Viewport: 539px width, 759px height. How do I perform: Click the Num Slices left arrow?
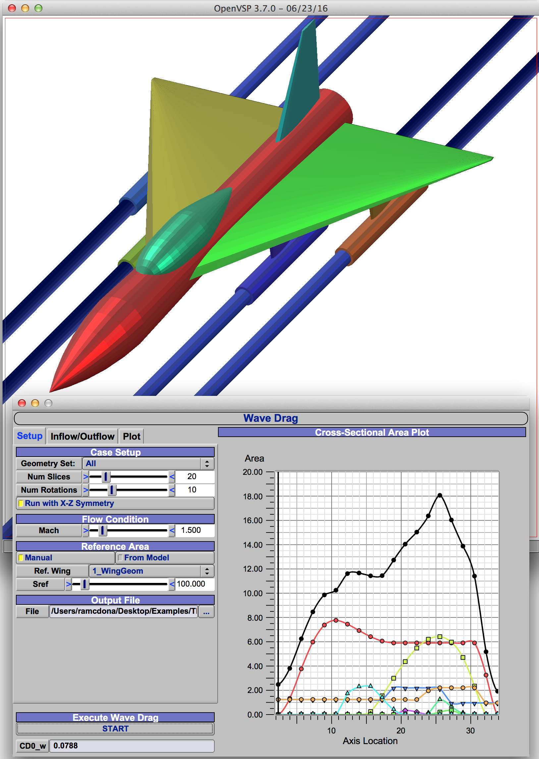point(85,477)
